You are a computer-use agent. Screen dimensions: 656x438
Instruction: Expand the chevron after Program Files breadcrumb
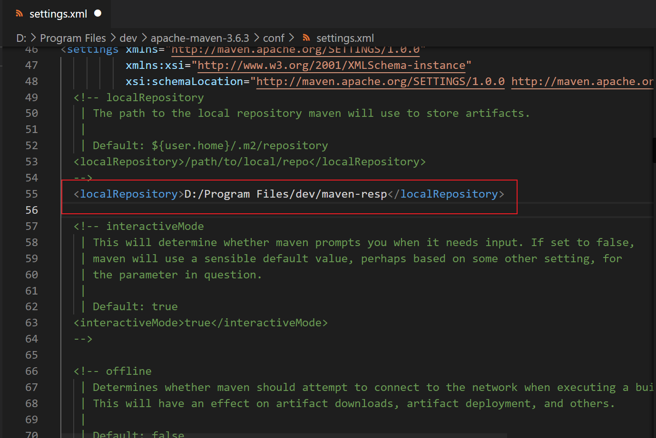(x=113, y=38)
